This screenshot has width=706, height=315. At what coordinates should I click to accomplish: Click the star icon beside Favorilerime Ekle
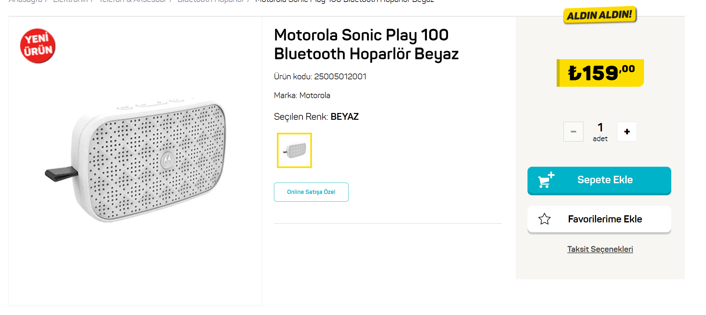544,219
